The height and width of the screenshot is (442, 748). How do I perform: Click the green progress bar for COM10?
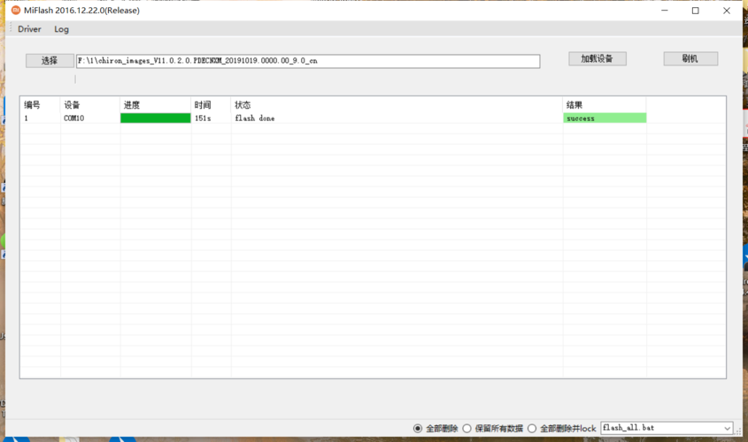click(156, 118)
